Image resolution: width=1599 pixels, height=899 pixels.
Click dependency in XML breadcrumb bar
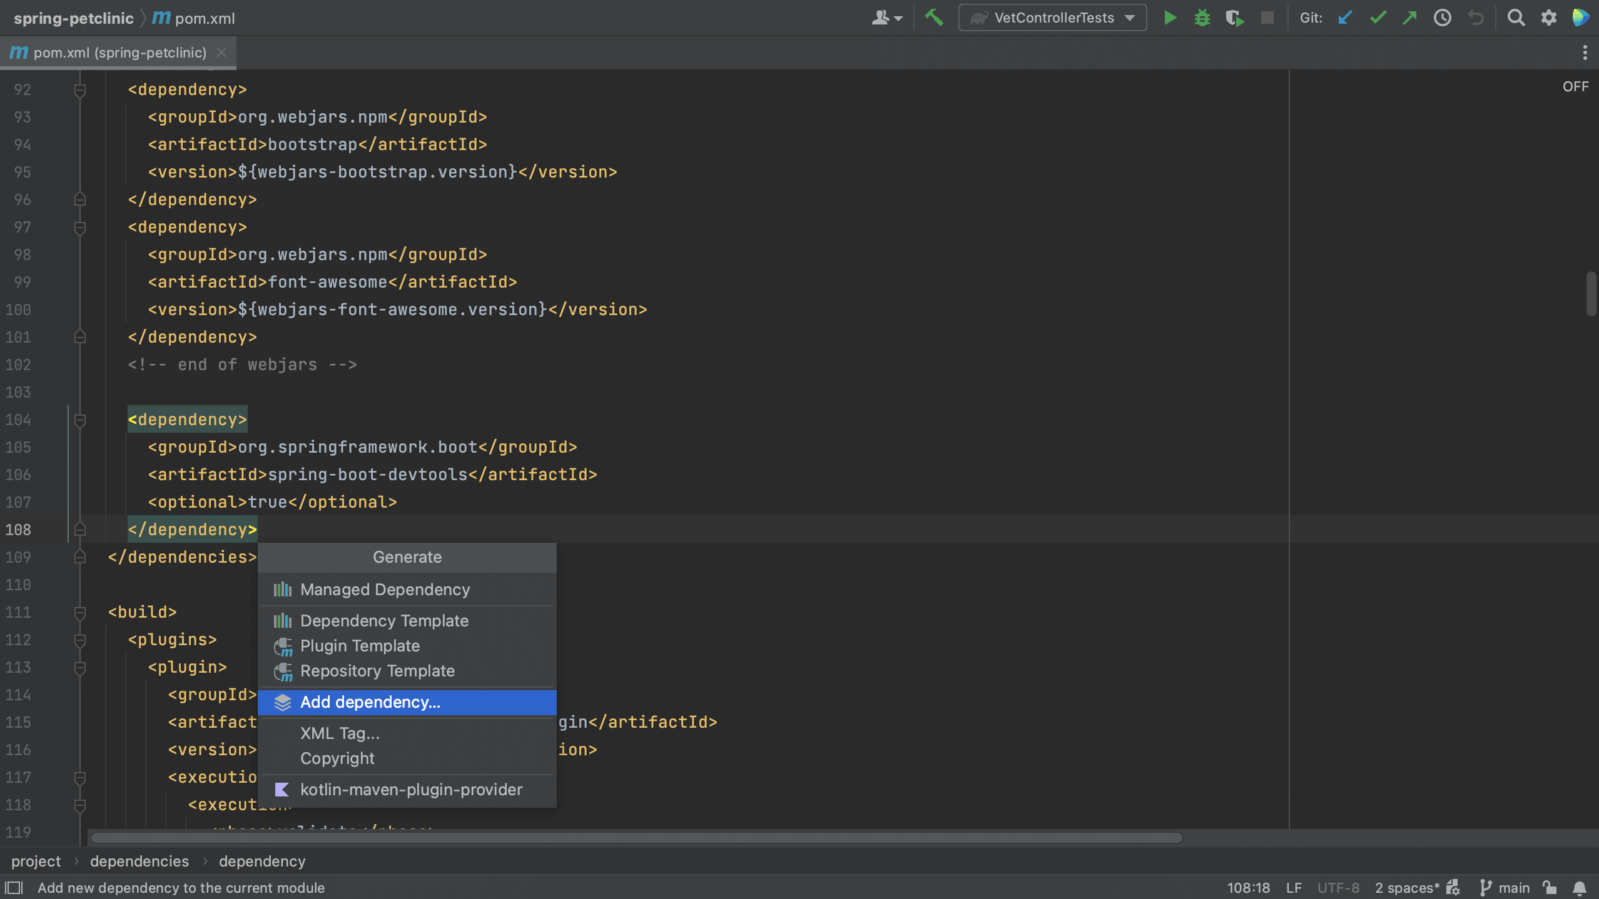point(262,861)
